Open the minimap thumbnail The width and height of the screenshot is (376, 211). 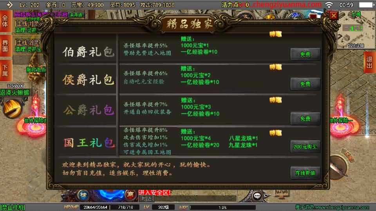point(356,29)
